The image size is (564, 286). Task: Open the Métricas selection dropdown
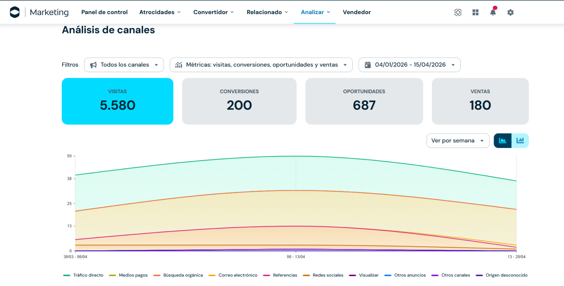[261, 65]
